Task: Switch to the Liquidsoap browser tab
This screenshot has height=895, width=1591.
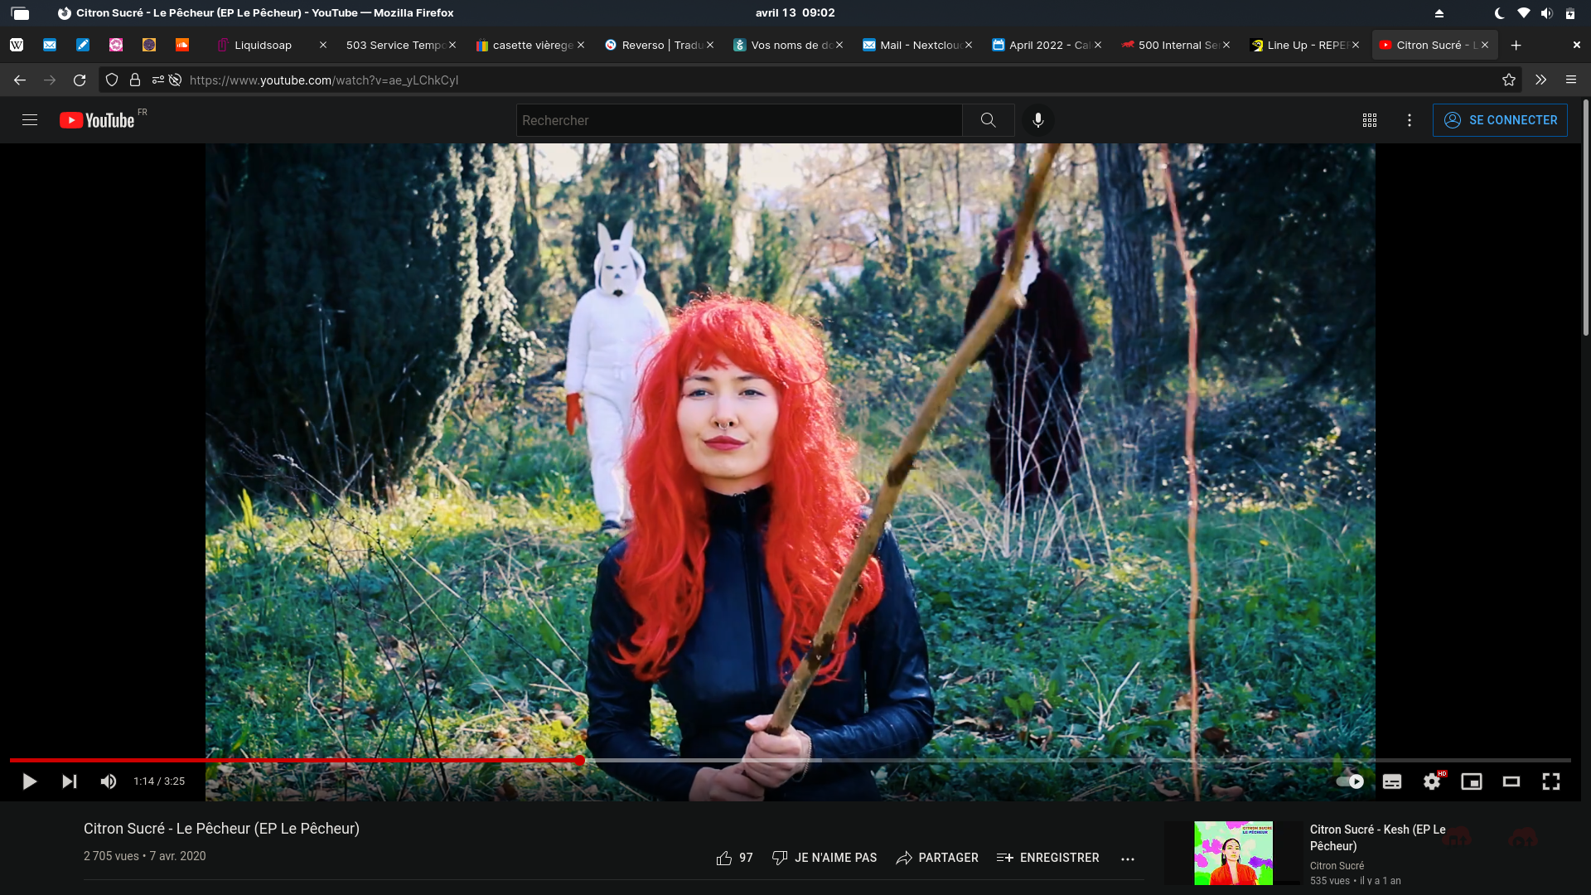Action: 263,45
